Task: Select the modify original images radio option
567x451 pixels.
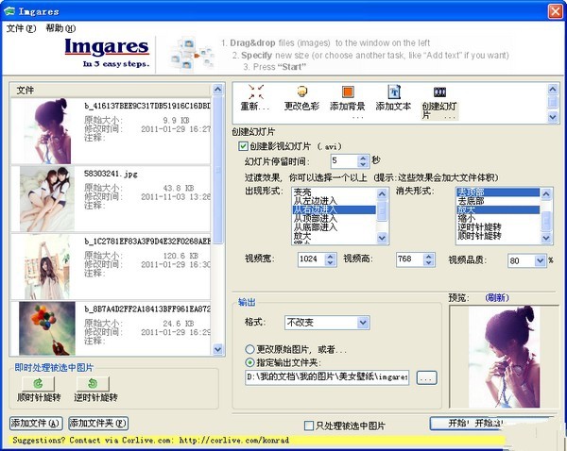Action: pos(251,347)
